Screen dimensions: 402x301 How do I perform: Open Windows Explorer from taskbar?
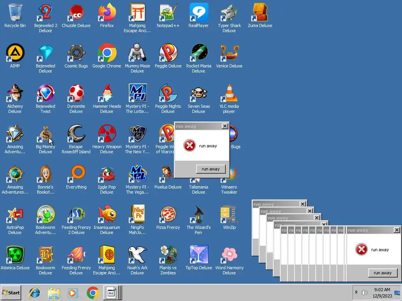[54, 292]
